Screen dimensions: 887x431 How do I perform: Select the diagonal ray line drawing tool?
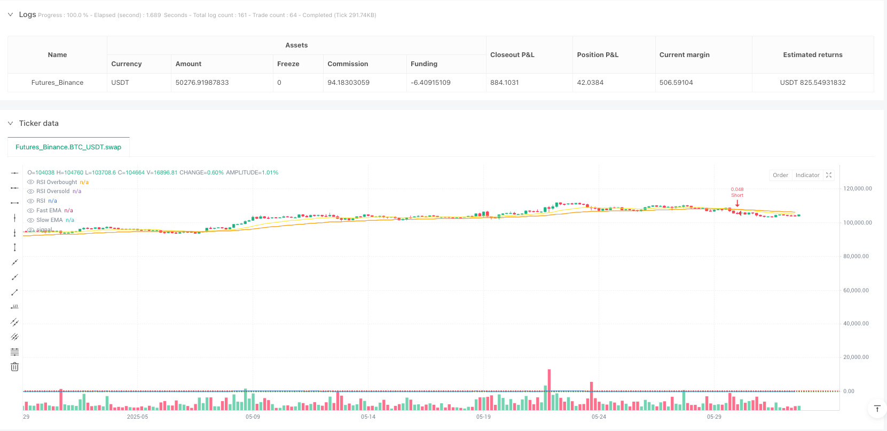pos(15,277)
